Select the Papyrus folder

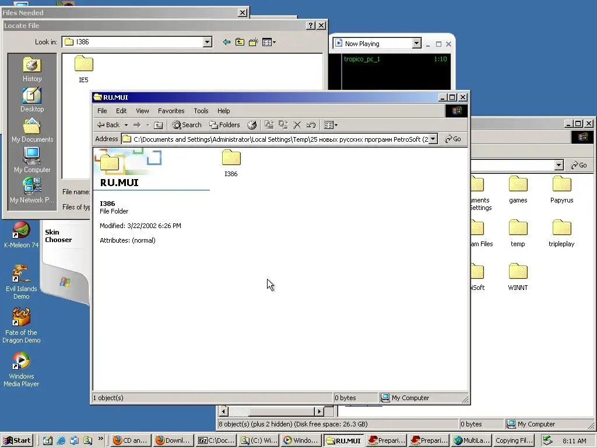pyautogui.click(x=561, y=190)
